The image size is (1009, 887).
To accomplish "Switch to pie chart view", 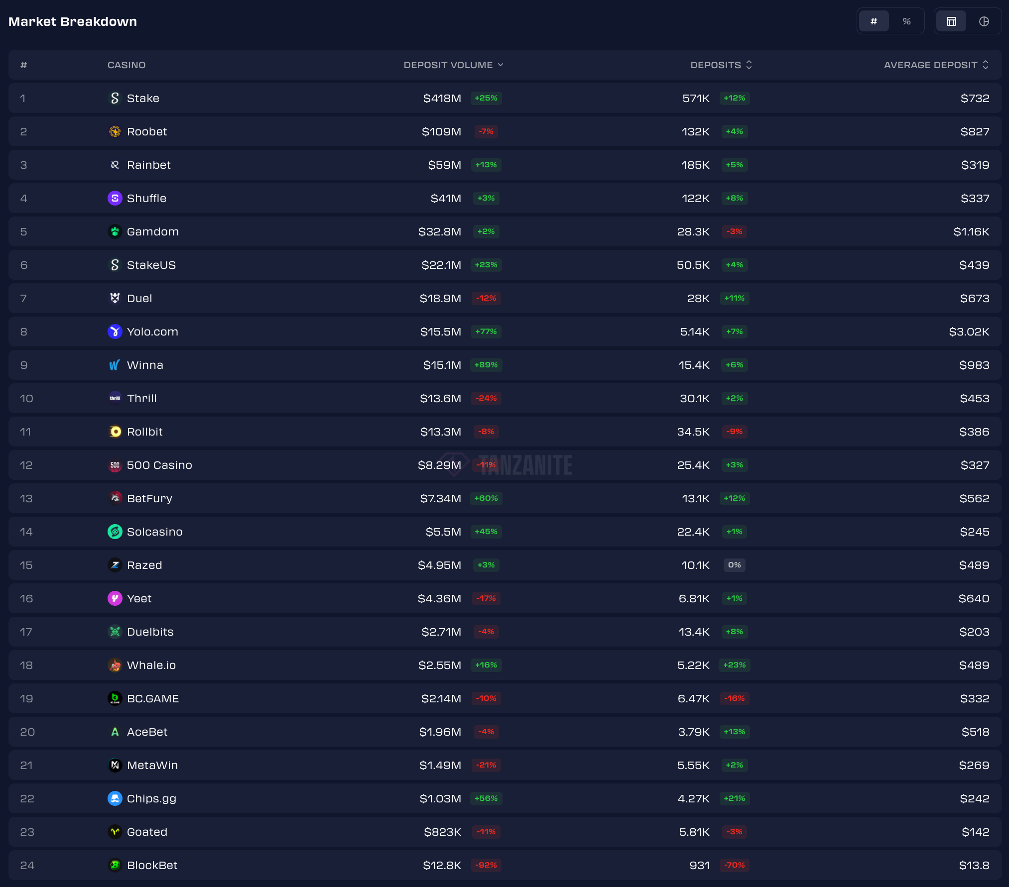I will pos(984,21).
